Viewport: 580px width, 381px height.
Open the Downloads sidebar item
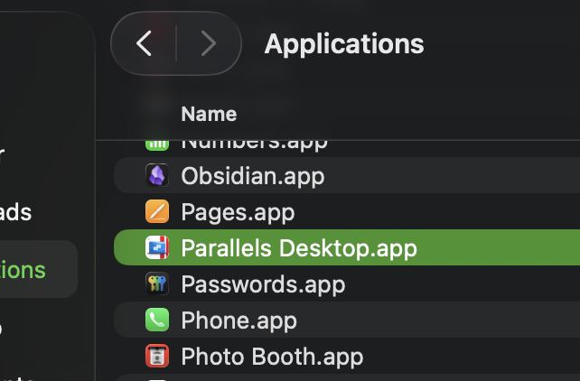coord(16,213)
